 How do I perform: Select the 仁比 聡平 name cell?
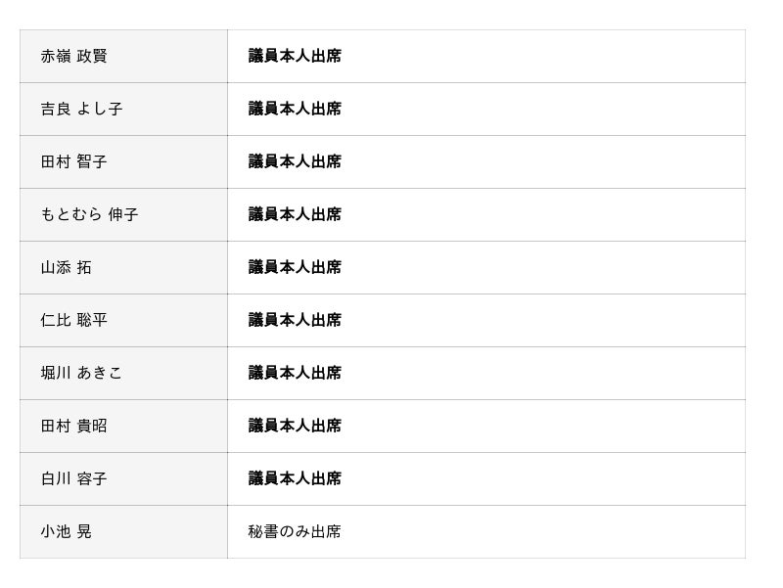pyautogui.click(x=74, y=321)
